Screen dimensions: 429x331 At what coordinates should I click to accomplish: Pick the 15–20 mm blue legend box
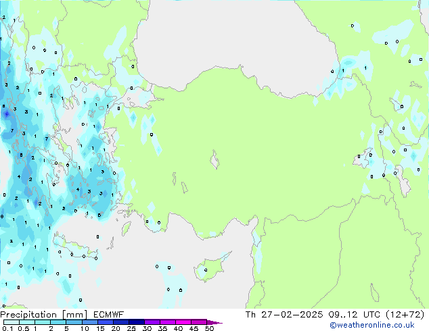[x=105, y=322]
